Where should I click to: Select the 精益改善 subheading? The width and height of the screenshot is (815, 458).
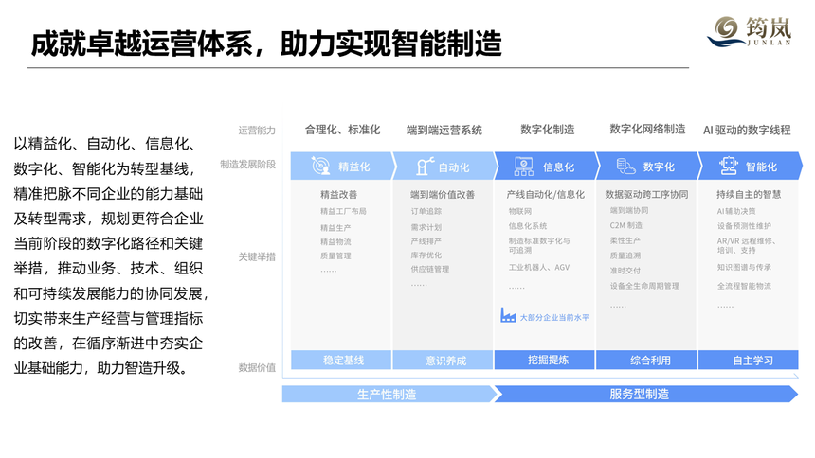point(339,195)
